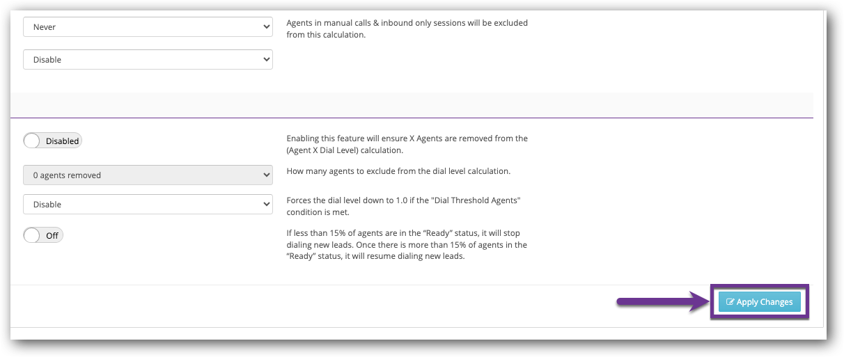The width and height of the screenshot is (844, 357).
Task: Click the white knob of the Disabled switch
Action: (x=32, y=141)
